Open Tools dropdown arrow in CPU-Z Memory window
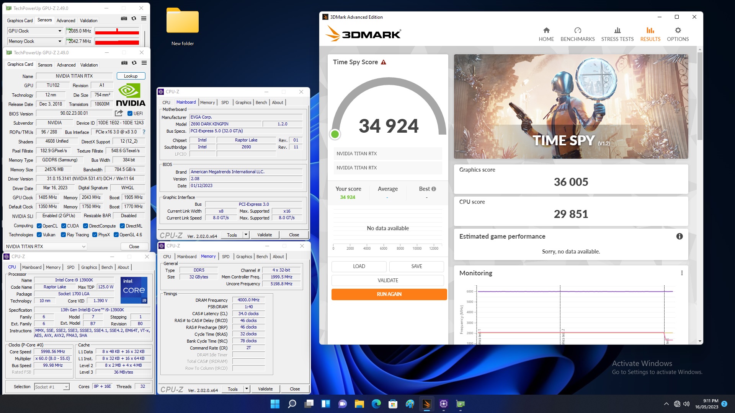The width and height of the screenshot is (735, 413). click(x=247, y=389)
